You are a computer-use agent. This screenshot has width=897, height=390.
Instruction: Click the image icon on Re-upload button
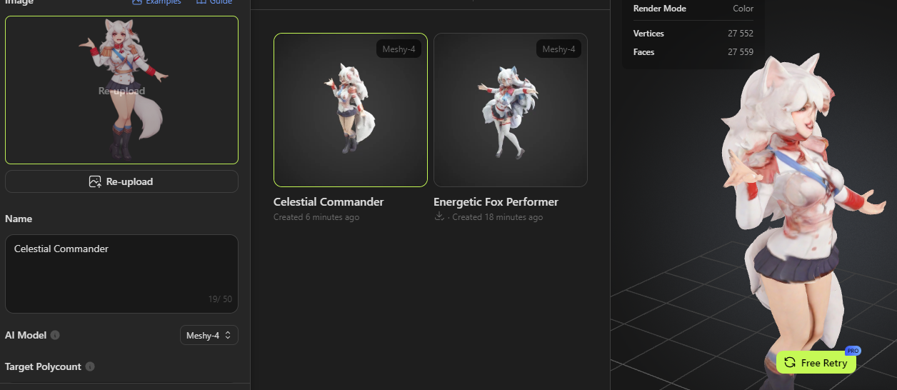click(x=95, y=181)
